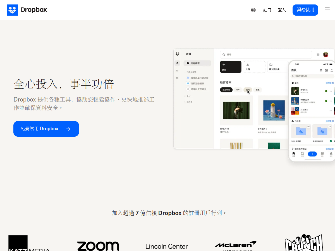Select the 最近使用 filter chip
335x251 pixels.
click(226, 90)
